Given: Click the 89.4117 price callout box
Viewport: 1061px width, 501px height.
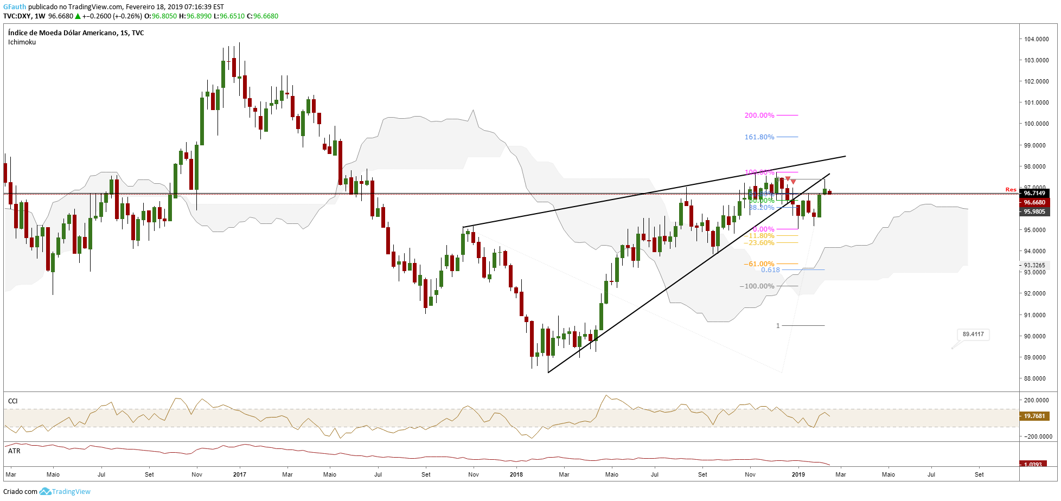Looking at the screenshot, I should click(x=973, y=335).
